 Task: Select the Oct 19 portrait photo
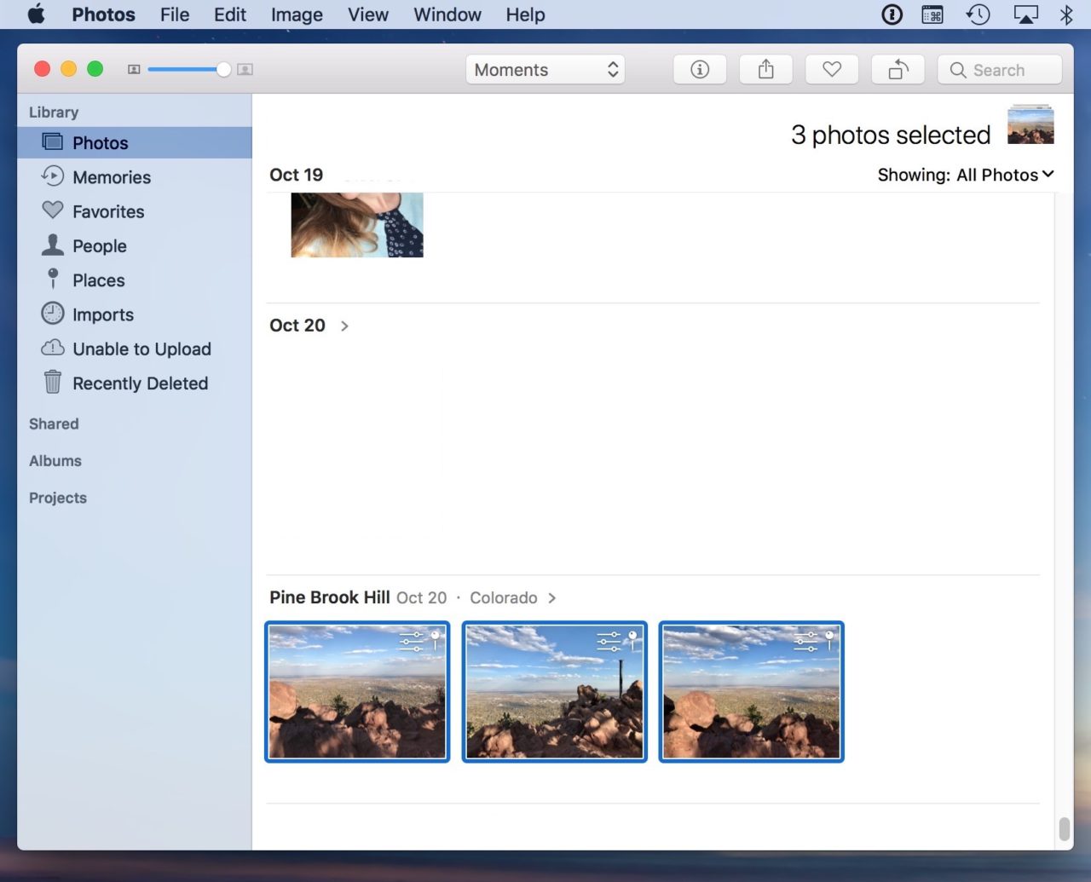point(357,225)
